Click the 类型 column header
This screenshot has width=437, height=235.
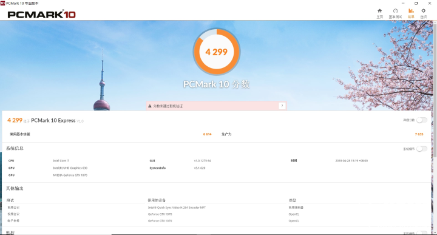pos(293,200)
